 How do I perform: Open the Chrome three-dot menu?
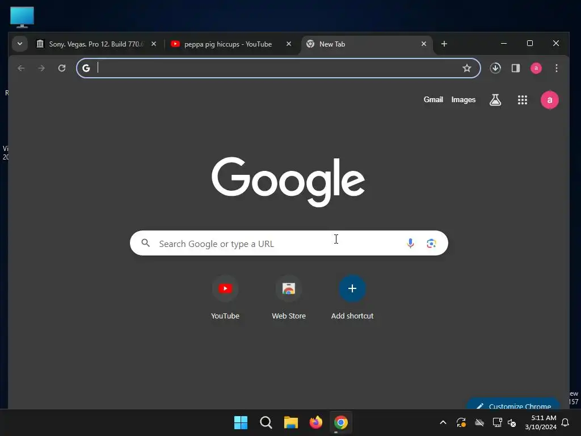556,68
